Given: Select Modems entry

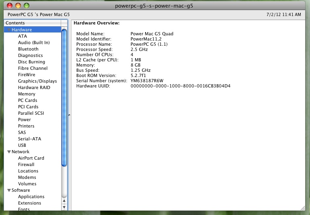Looking at the screenshot, I should tap(27, 177).
